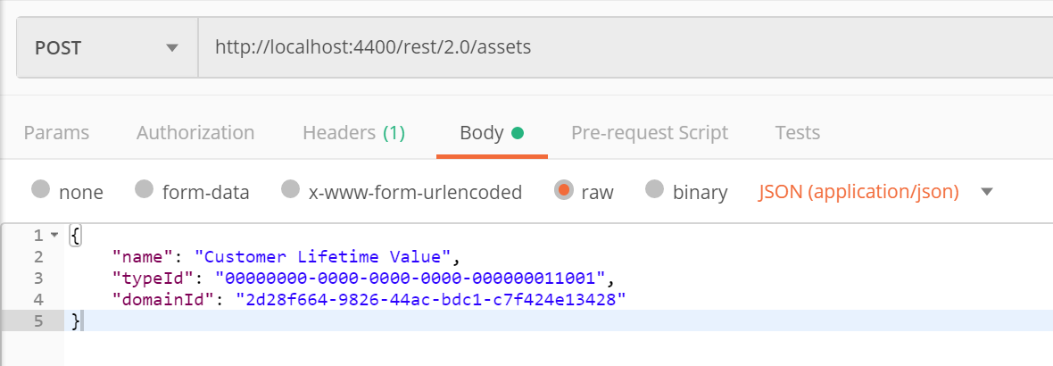Collapse the JSON object at line 1

pyautogui.click(x=54, y=236)
